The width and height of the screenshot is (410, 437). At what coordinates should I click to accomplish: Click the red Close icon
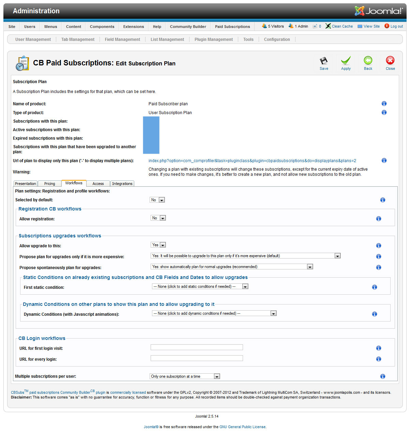[390, 60]
